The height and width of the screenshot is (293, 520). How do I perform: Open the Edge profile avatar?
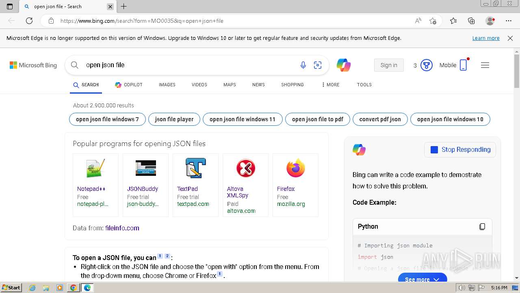tap(490, 21)
